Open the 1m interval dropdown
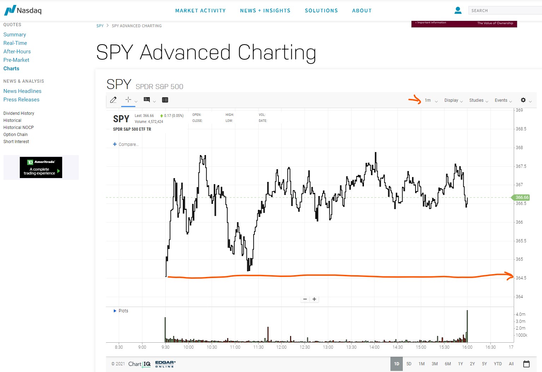 pyautogui.click(x=431, y=100)
